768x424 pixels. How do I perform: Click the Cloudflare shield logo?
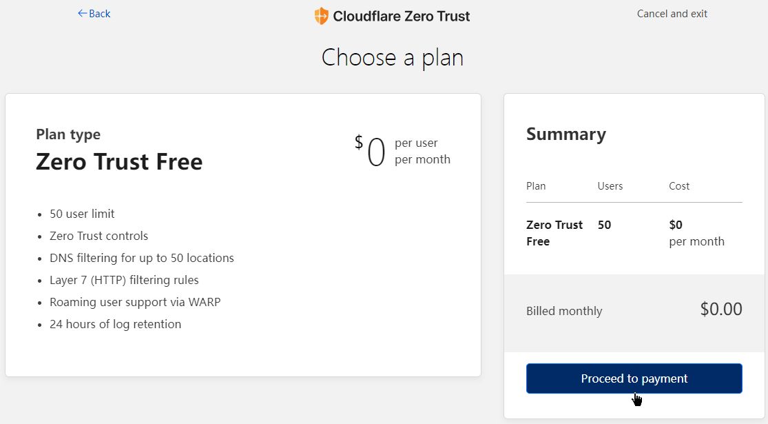point(321,16)
